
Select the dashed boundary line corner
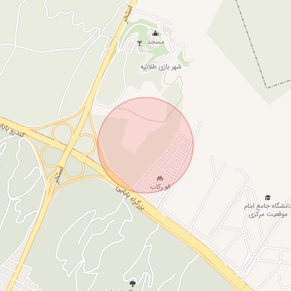[x=267, y=87]
